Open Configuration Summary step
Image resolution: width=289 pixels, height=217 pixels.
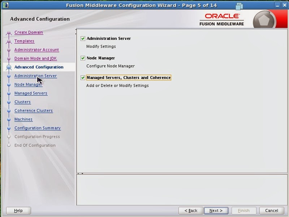[38, 128]
